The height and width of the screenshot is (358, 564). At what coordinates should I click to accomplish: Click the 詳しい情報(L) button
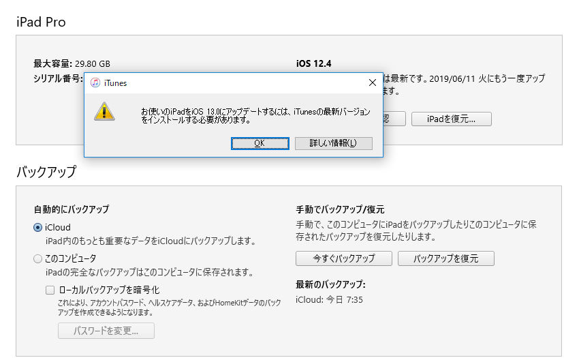(x=334, y=143)
